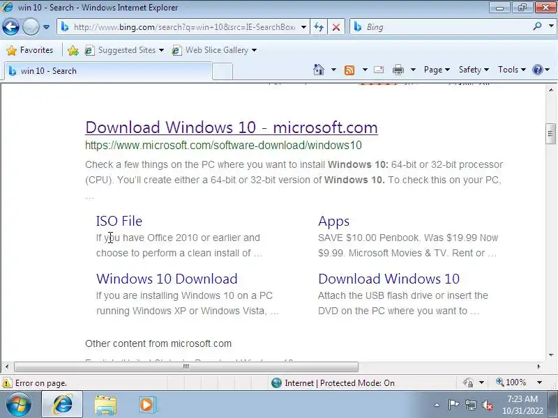Expand the zoom level dropdown arrow
This screenshot has width=558, height=418.
point(539,382)
